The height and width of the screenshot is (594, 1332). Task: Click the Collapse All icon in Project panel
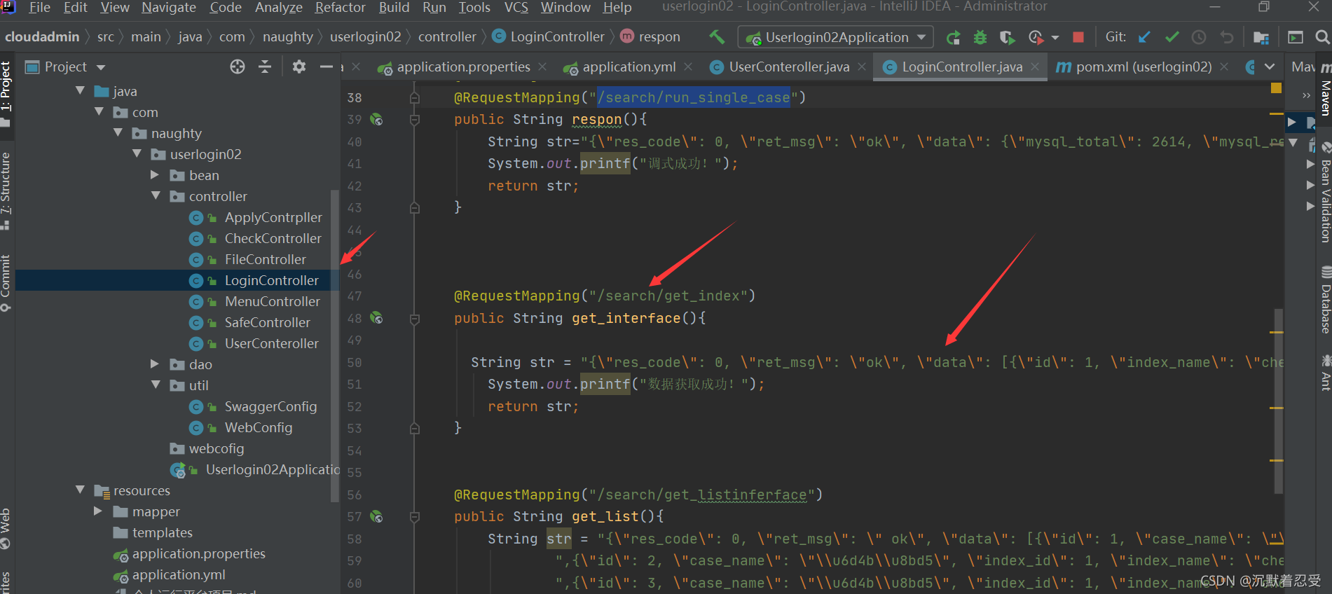tap(265, 67)
